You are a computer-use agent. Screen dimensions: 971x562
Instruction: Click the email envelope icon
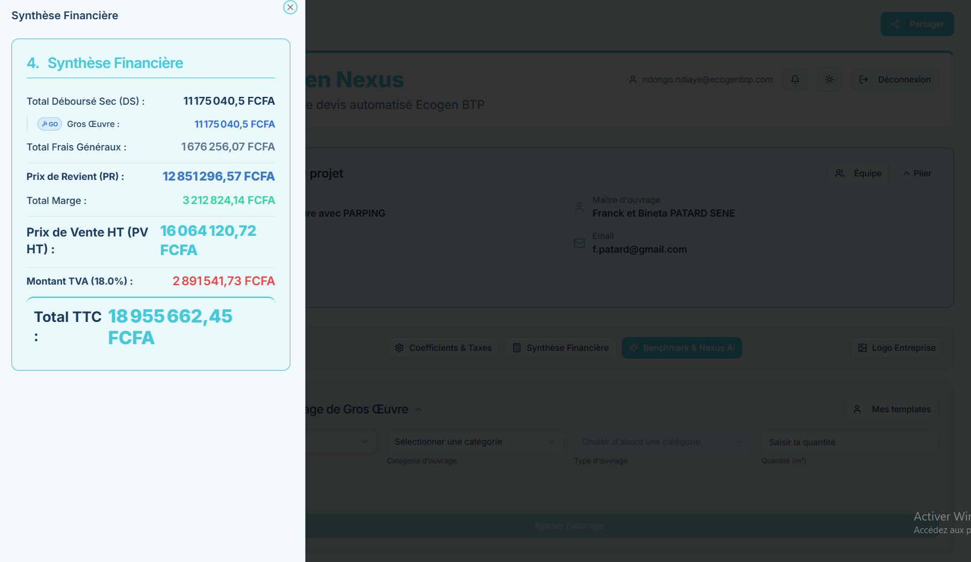click(x=579, y=243)
